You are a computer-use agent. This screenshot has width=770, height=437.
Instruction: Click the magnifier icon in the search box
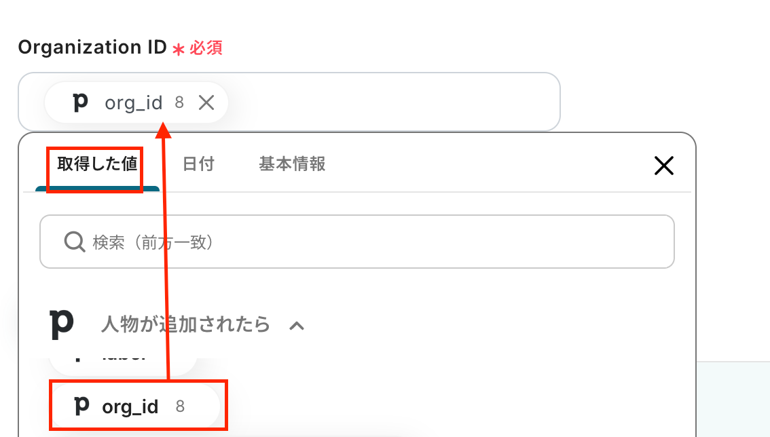coord(74,242)
